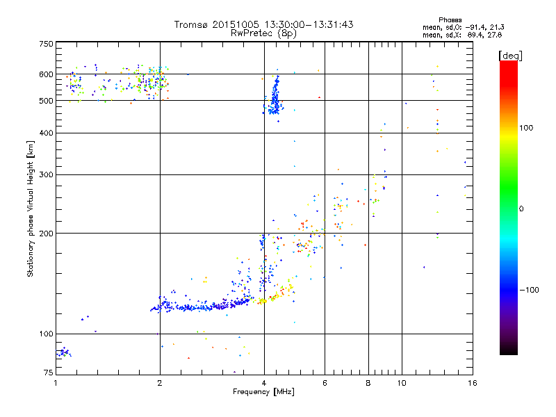
Task: Click the x-axis '16' tick label
Action: pos(473,383)
